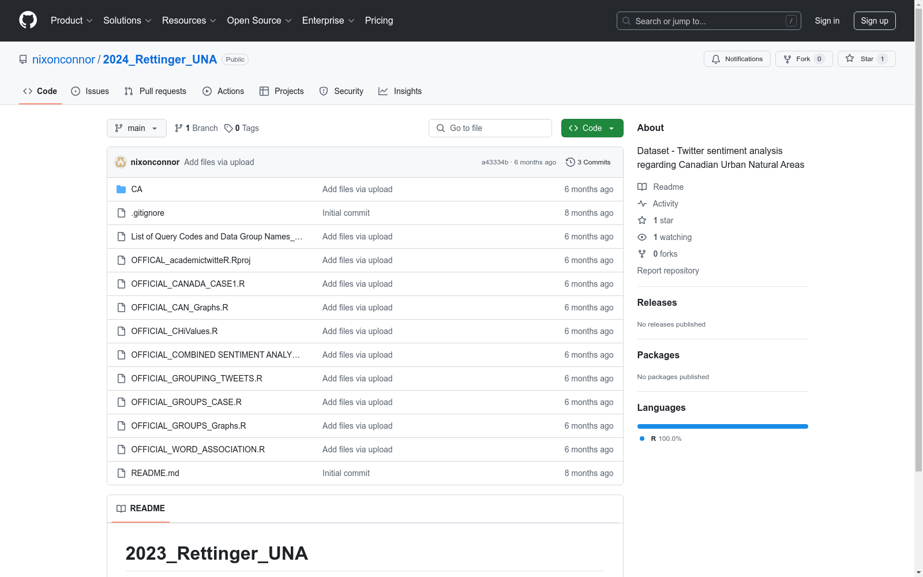View the Insights tab
Image resolution: width=923 pixels, height=577 pixels.
coord(400,91)
